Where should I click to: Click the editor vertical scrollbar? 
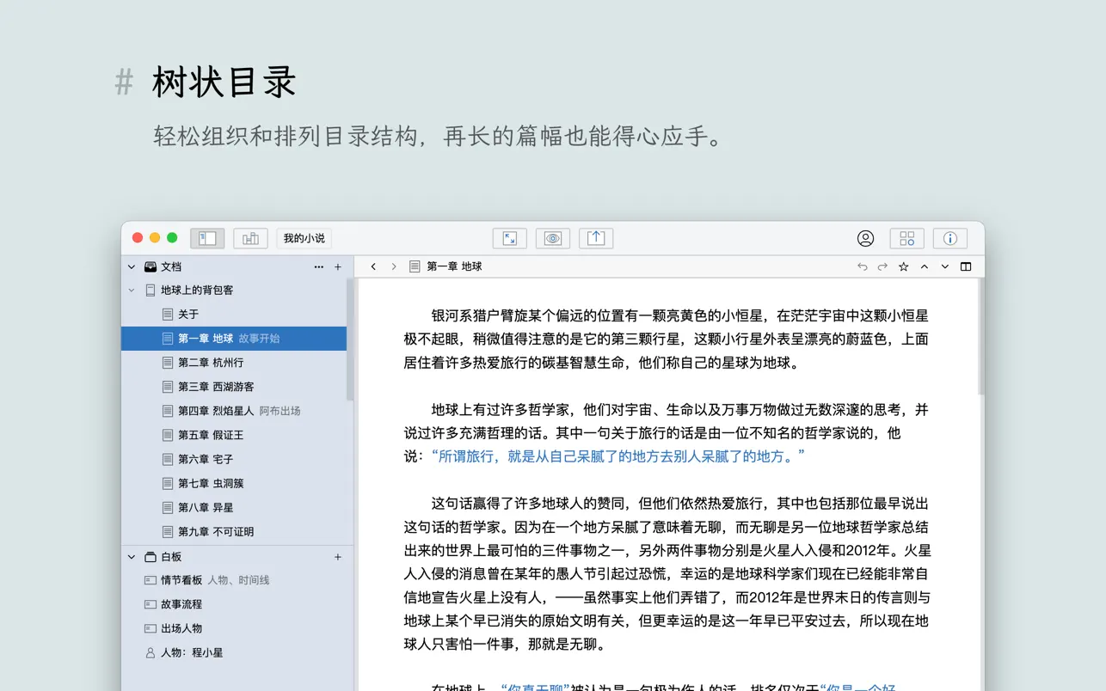coord(981,337)
